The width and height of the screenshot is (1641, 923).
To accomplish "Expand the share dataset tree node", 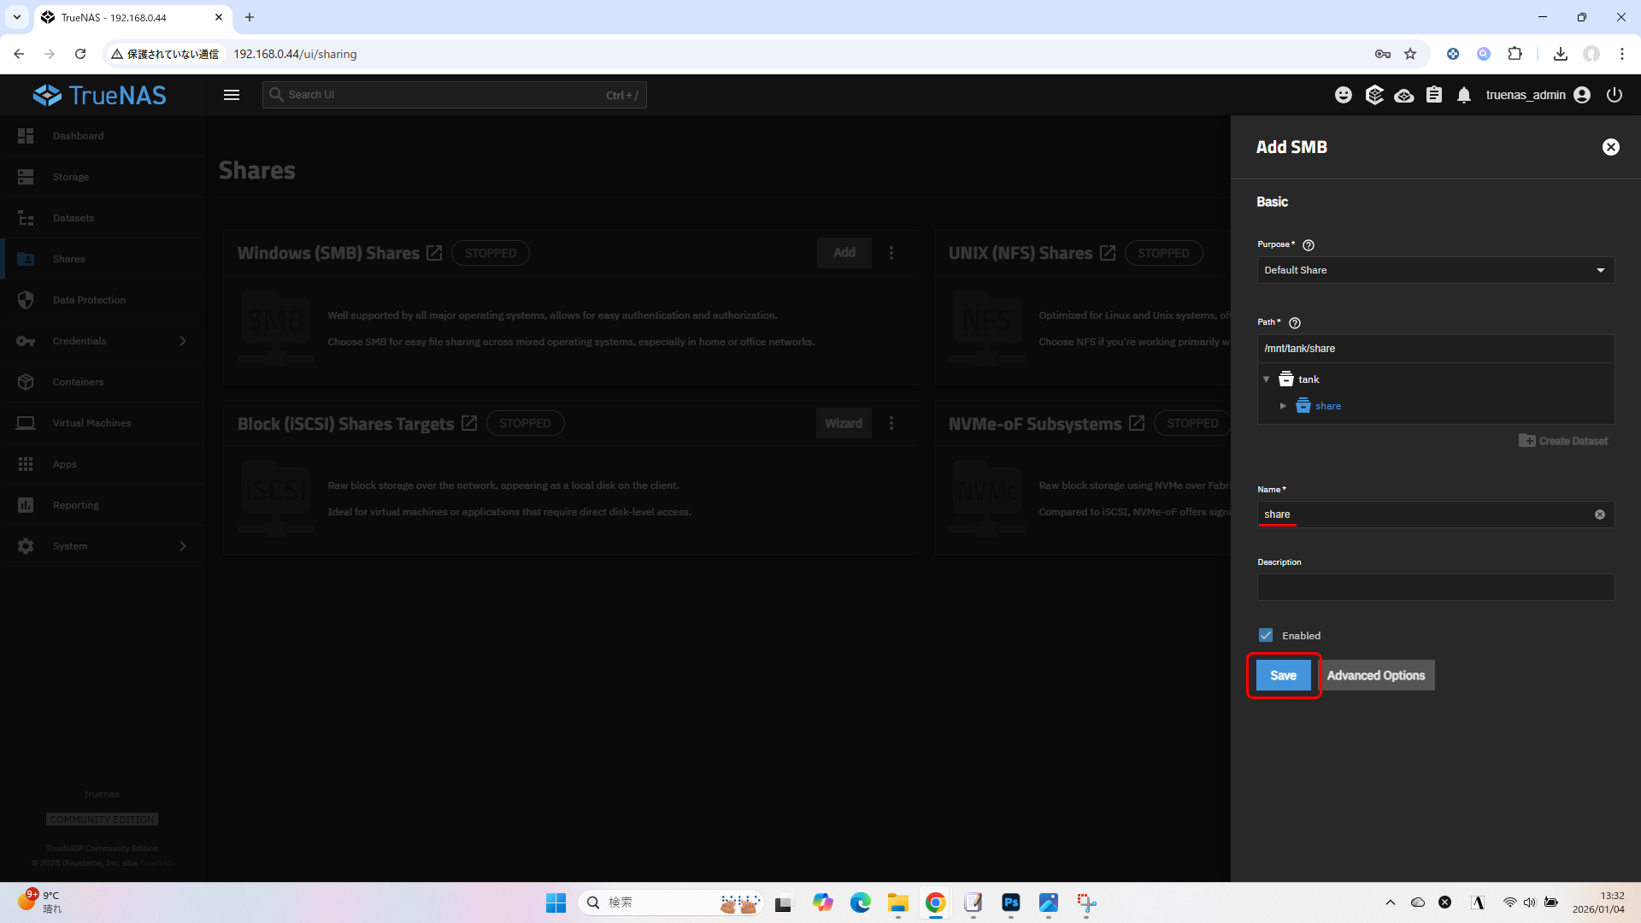I will [1283, 406].
